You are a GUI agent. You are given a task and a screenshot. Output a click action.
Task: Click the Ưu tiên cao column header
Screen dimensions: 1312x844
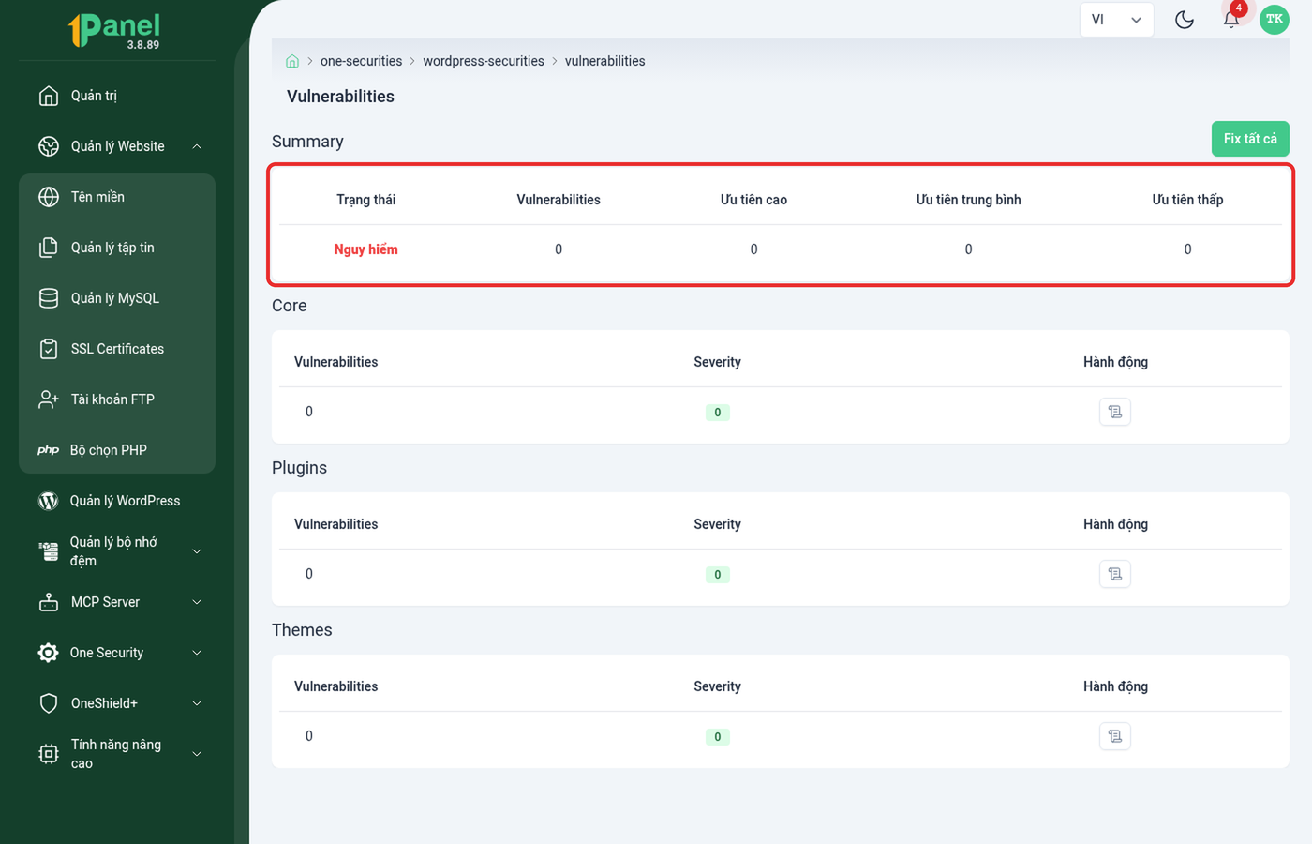[753, 200]
